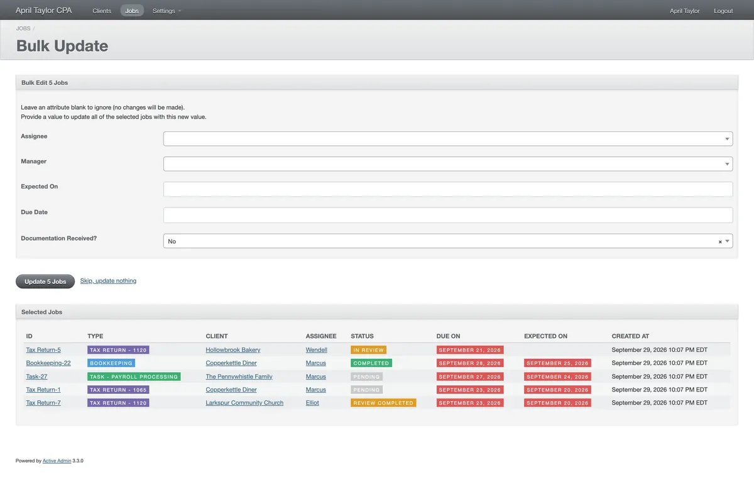This screenshot has width=754, height=487.
Task: Click the DUE ON column header
Action: pos(448,336)
